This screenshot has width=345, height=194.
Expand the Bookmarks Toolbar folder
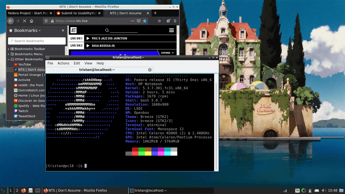click(9, 49)
